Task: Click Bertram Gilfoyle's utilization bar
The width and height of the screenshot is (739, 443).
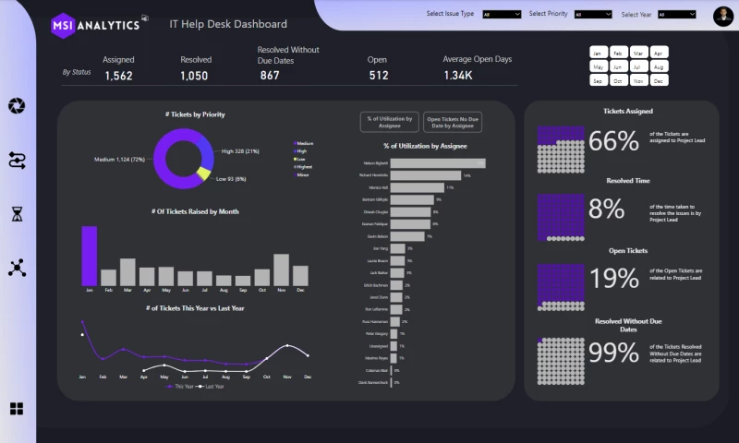Action: click(412, 199)
